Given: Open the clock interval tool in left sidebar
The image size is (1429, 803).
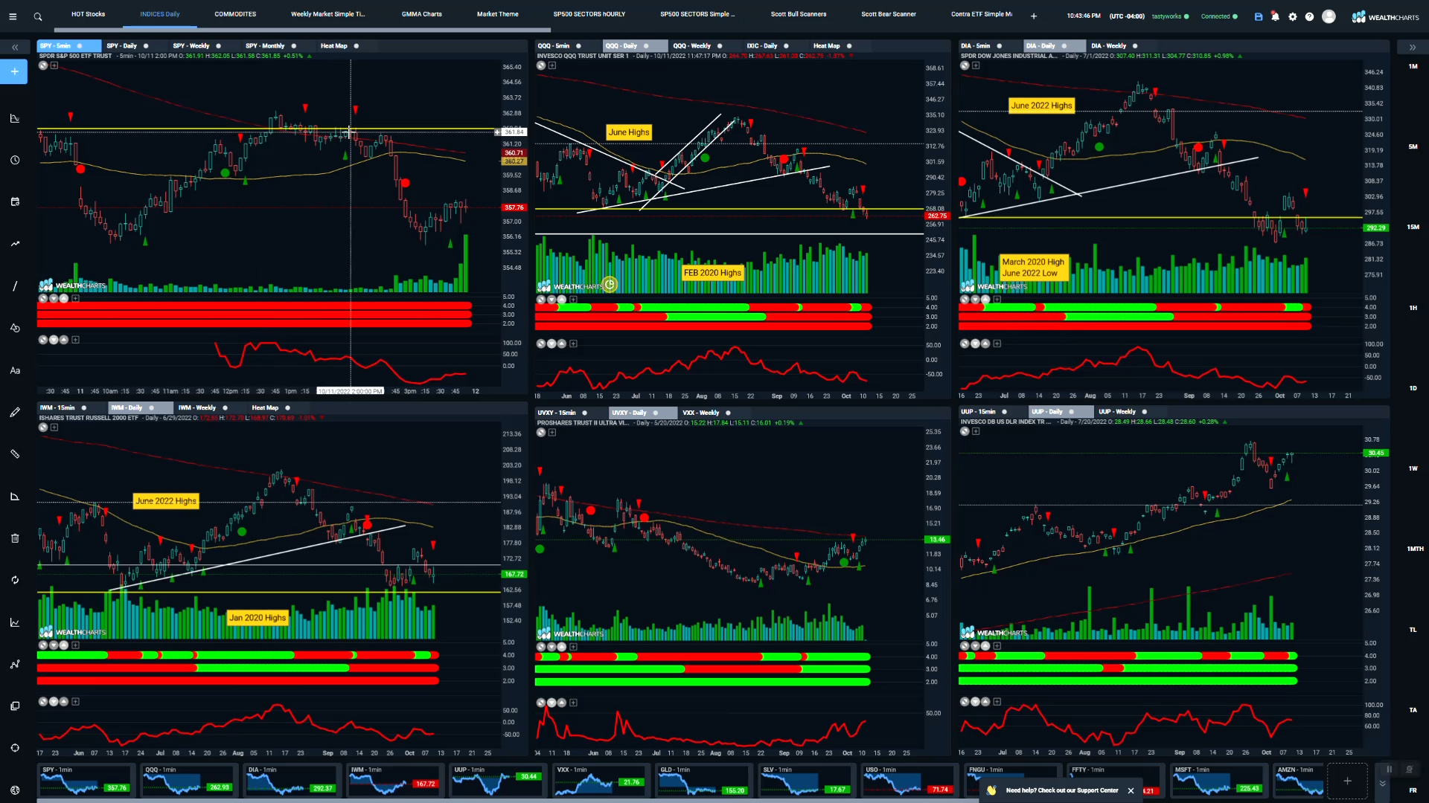Looking at the screenshot, I should [x=14, y=160].
